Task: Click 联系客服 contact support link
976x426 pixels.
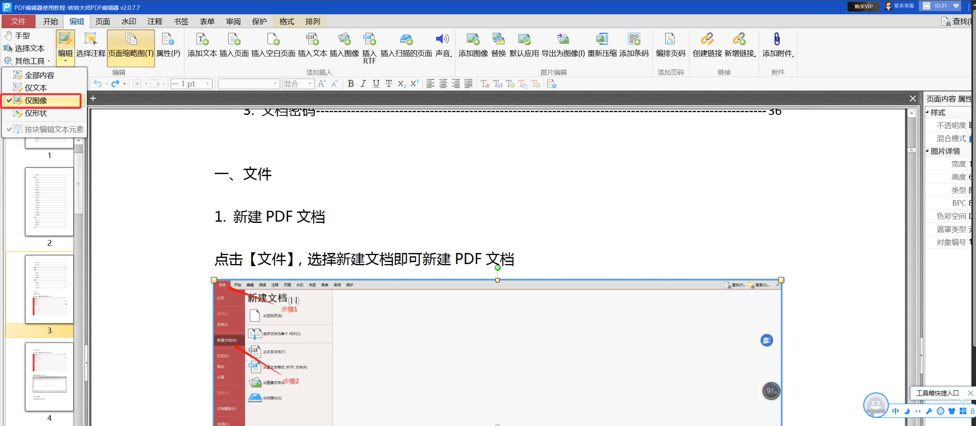Action: (x=900, y=6)
